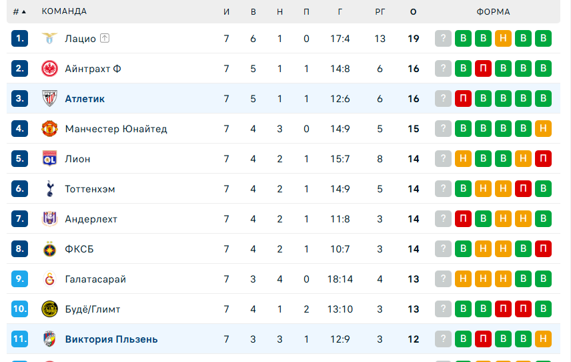Screen dimensions: 571x362
Task: Click the Lazio club crest icon
Action: (x=49, y=39)
